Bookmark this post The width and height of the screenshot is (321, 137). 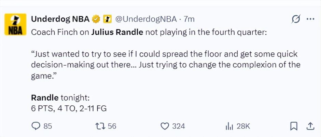[293, 126]
